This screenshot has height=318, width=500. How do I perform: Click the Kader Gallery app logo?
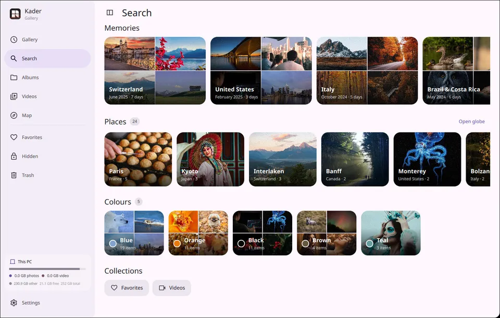(15, 14)
